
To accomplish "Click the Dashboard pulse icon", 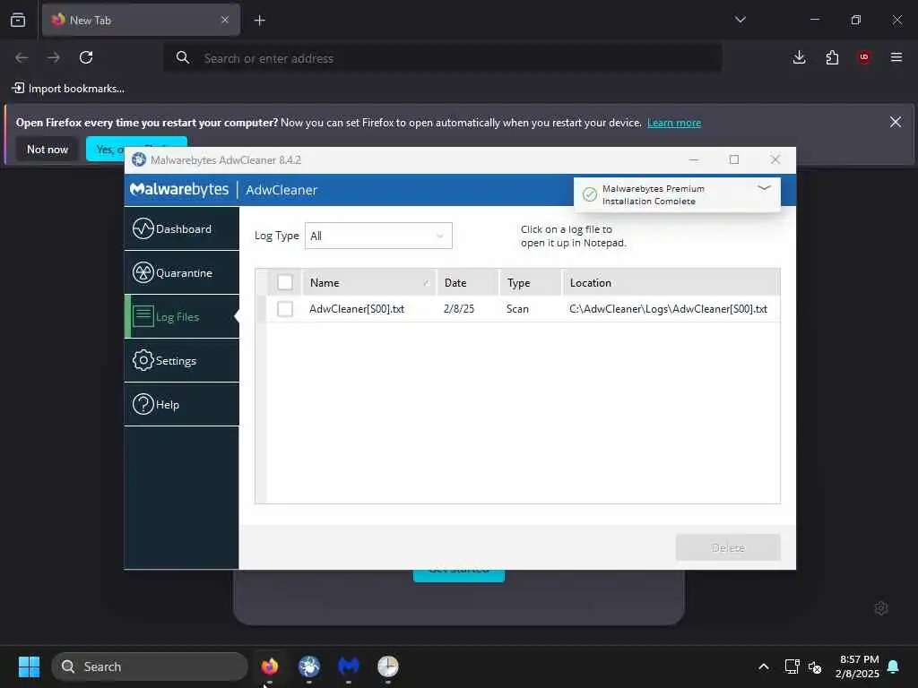I will (x=143, y=228).
